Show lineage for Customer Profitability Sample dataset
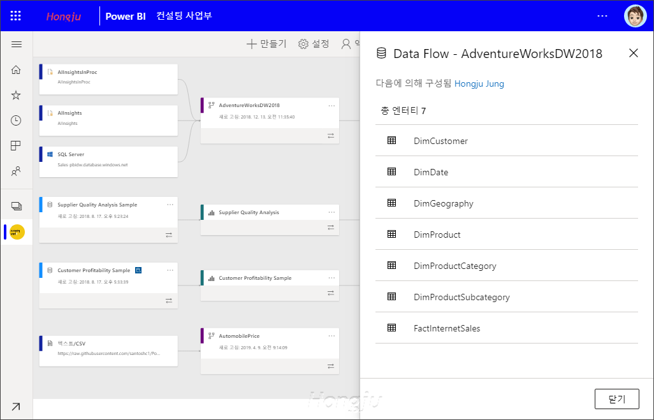The image size is (654, 420). tap(169, 300)
